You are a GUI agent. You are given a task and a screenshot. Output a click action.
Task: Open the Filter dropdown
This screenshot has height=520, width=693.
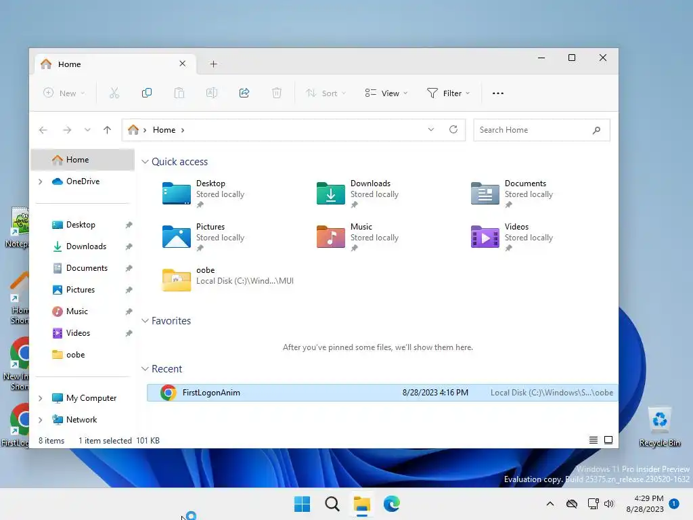[x=448, y=93]
